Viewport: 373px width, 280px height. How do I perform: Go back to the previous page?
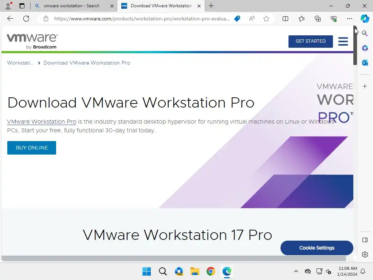(10, 19)
